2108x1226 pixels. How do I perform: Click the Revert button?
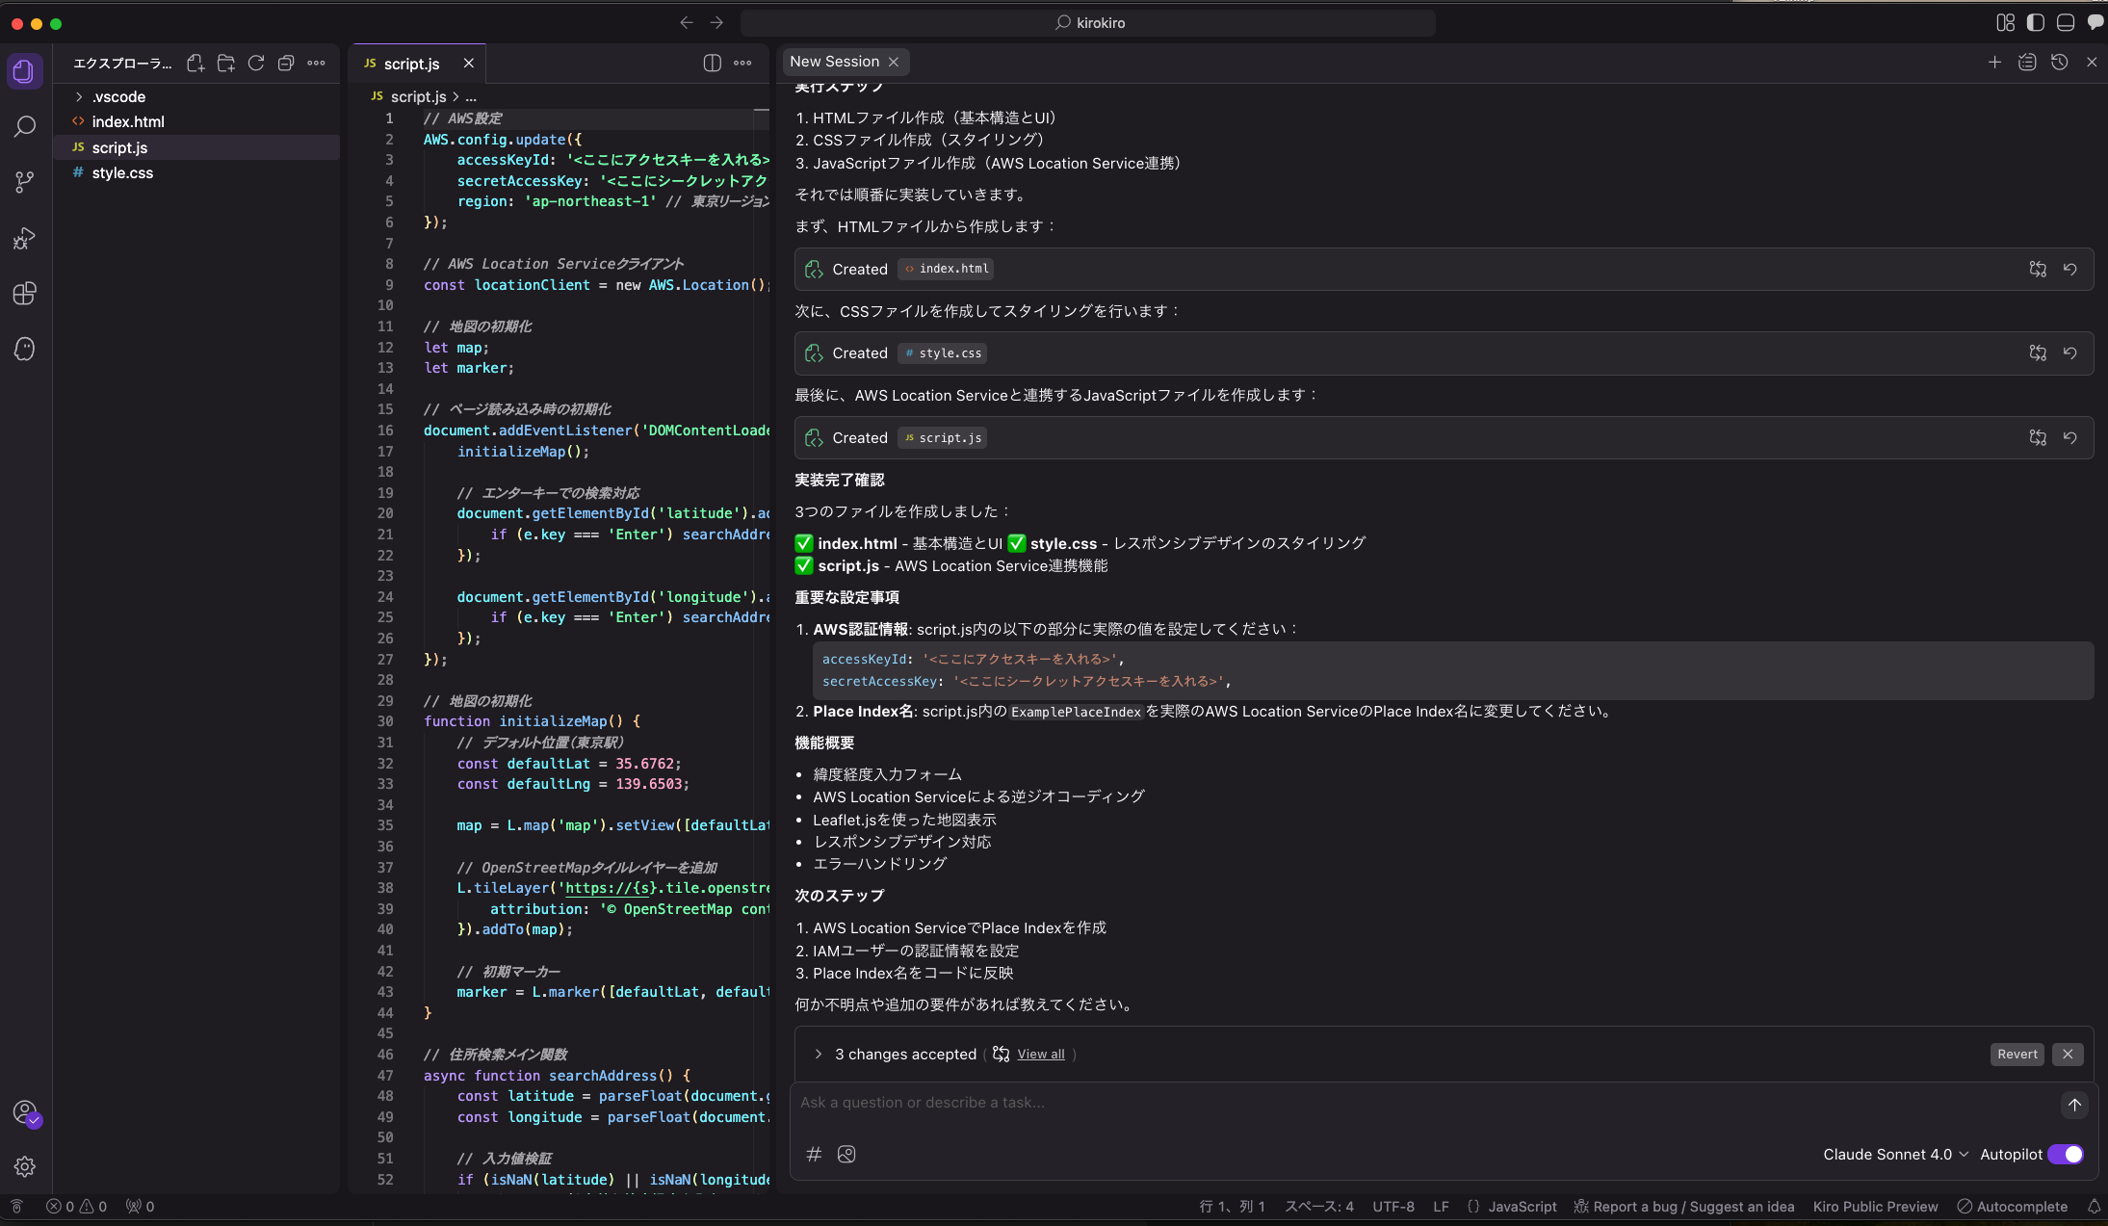point(2017,1054)
